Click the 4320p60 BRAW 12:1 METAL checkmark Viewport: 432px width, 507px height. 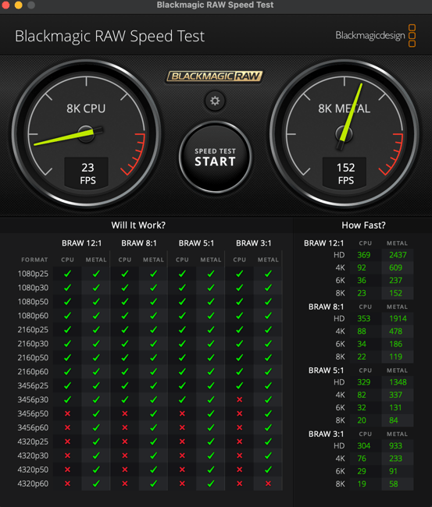[x=96, y=484]
